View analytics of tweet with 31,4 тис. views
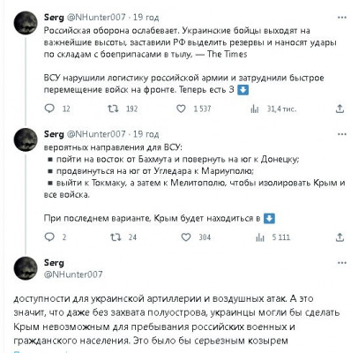351x353 pixels. point(255,109)
